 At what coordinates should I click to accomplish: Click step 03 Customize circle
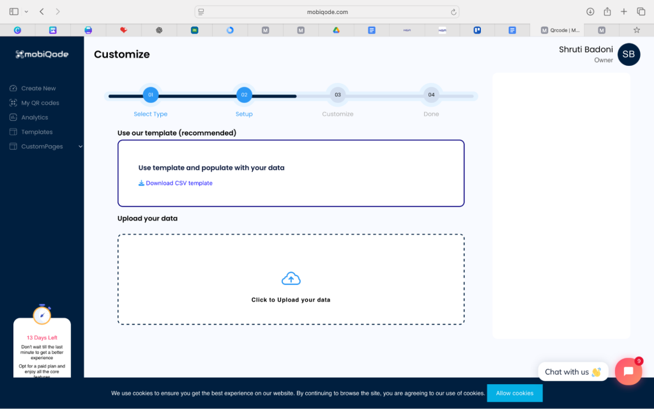[x=337, y=95]
